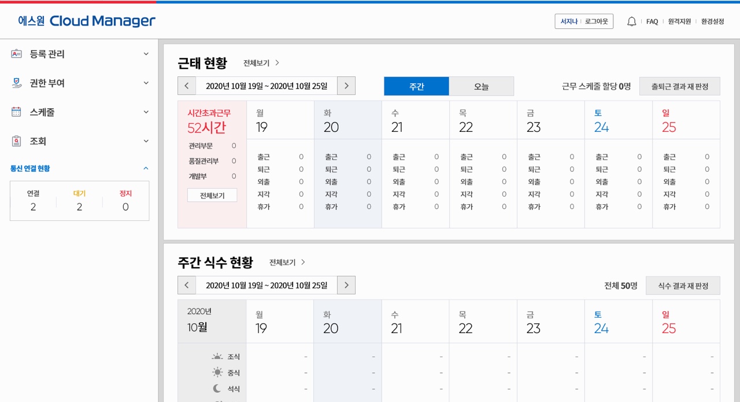Click the 조회 clipboard search icon
The height and width of the screenshot is (402, 740).
pos(16,141)
